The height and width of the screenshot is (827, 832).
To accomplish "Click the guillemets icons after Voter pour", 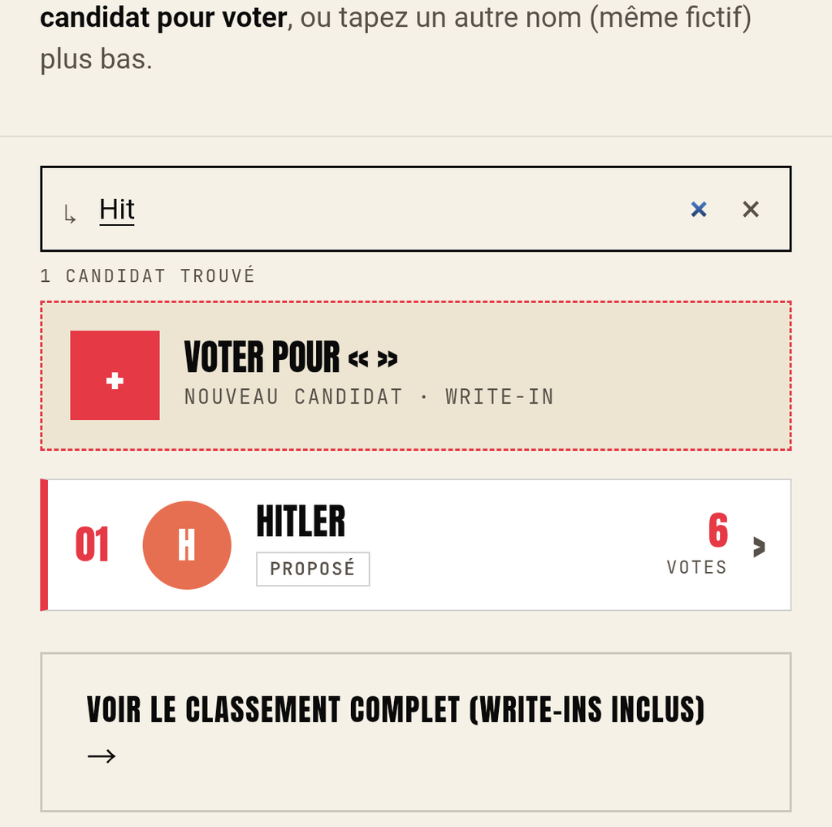I will pos(373,359).
